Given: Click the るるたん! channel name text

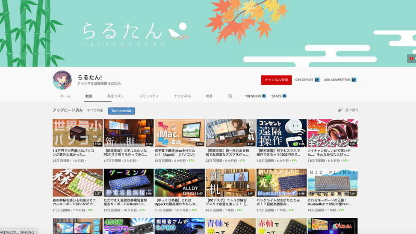Looking at the screenshot, I should (90, 77).
